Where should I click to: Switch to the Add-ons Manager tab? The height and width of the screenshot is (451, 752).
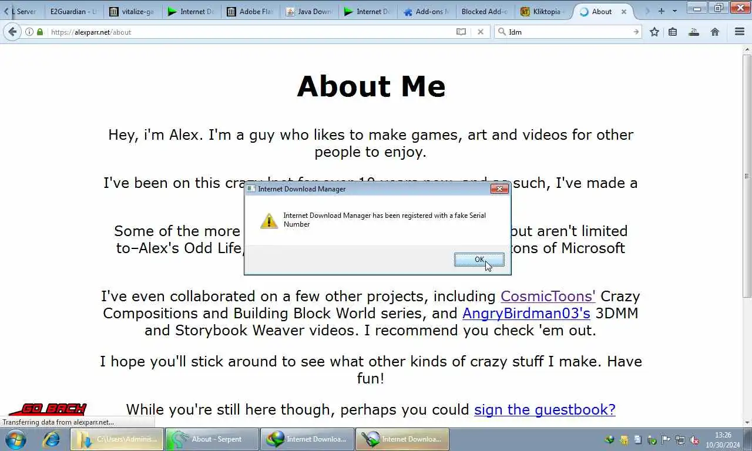tap(425, 11)
